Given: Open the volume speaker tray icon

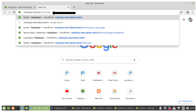Looking at the screenshot, I should pos(188,108).
